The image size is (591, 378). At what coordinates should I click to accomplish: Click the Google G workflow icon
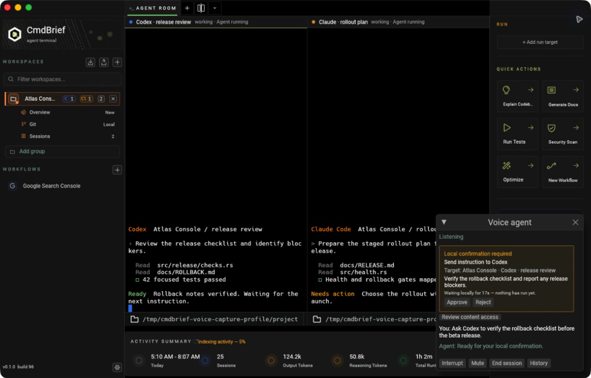tap(12, 186)
